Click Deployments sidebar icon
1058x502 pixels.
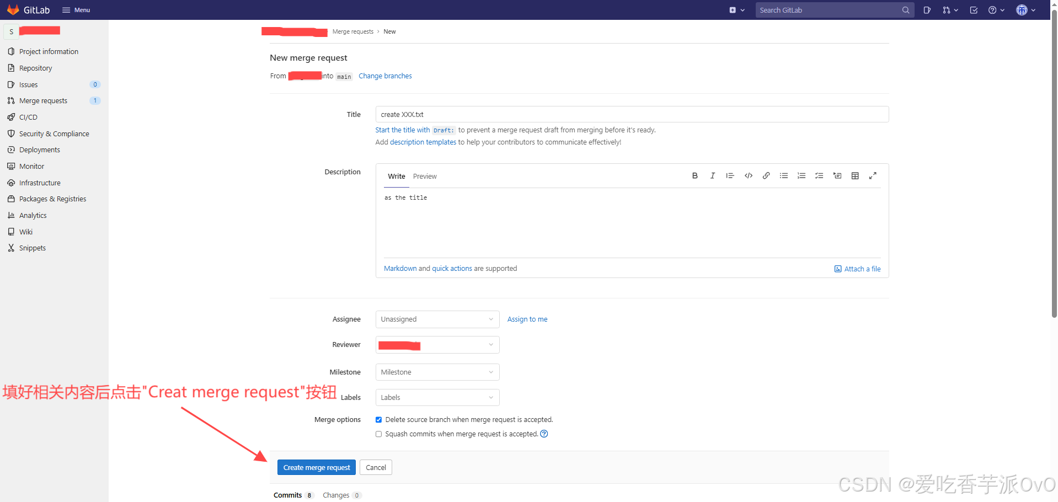pyautogui.click(x=11, y=149)
